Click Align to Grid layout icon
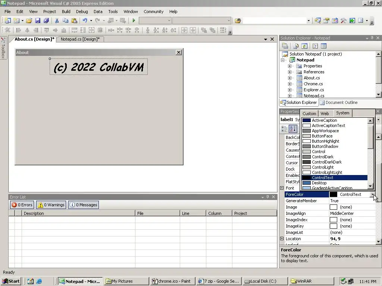Screen dimensions: 382x286 7,30
